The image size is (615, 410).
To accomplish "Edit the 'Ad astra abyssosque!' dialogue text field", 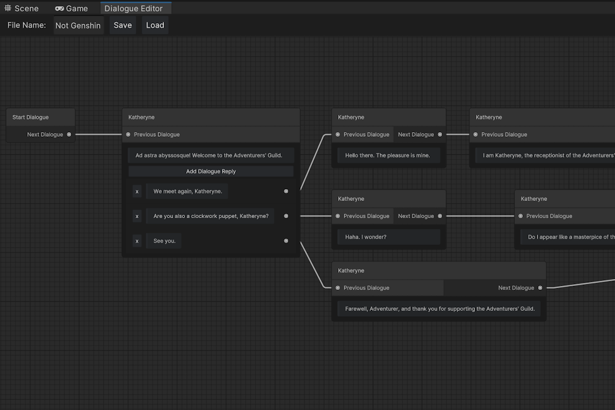I will [x=211, y=155].
